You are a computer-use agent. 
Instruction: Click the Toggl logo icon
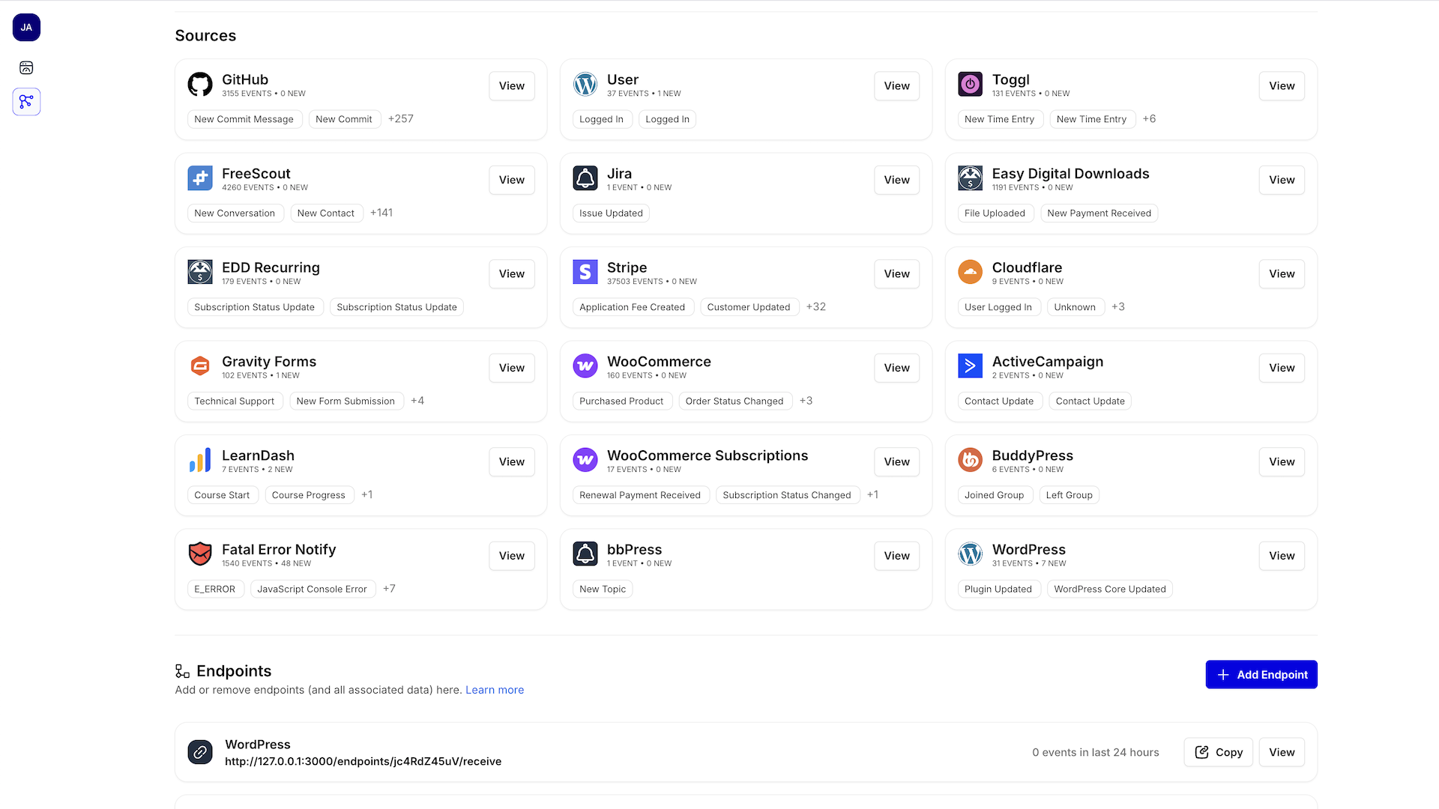coord(971,85)
